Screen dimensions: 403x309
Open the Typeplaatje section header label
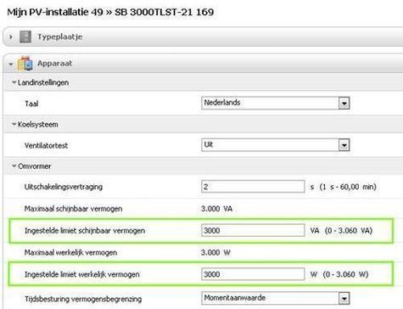60,37
